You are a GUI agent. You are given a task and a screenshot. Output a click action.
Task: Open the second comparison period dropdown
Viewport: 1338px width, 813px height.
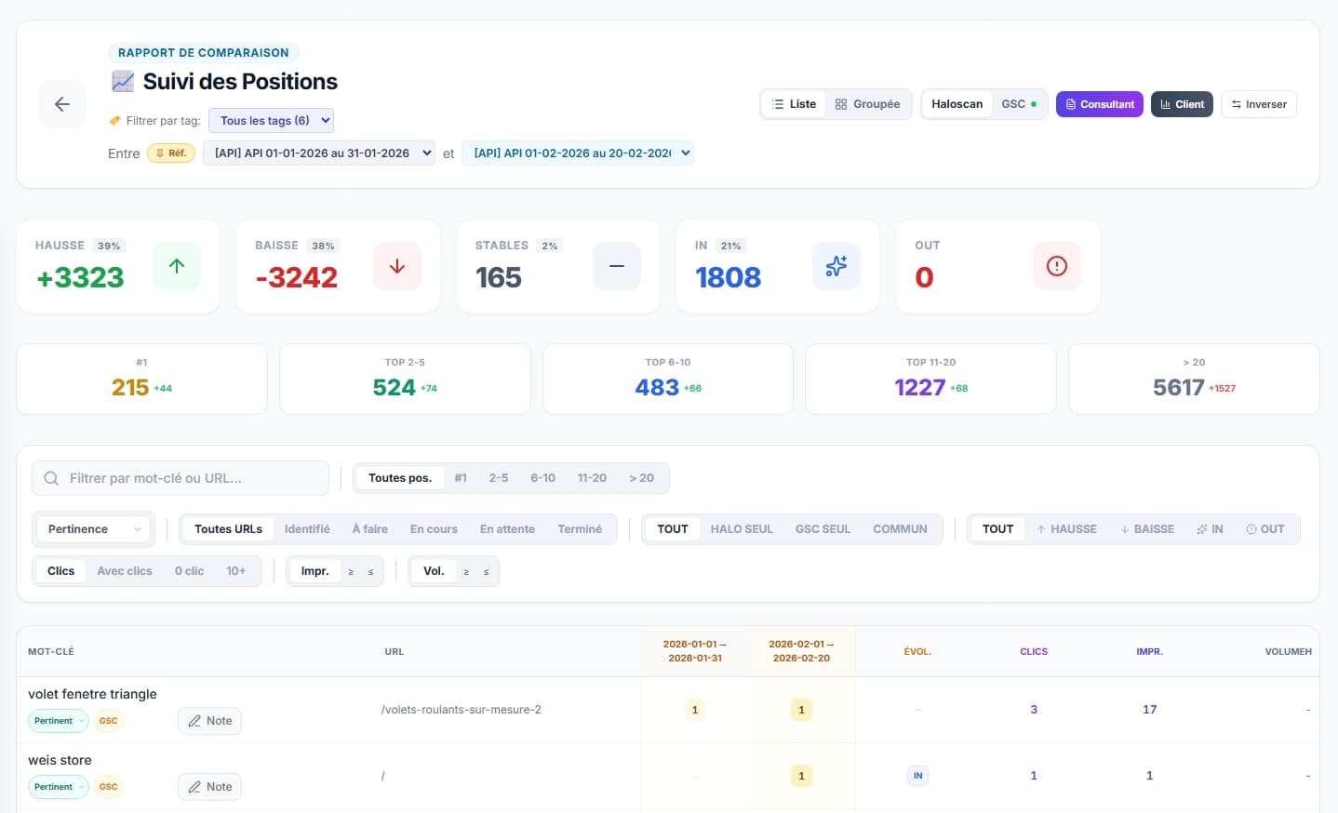578,153
